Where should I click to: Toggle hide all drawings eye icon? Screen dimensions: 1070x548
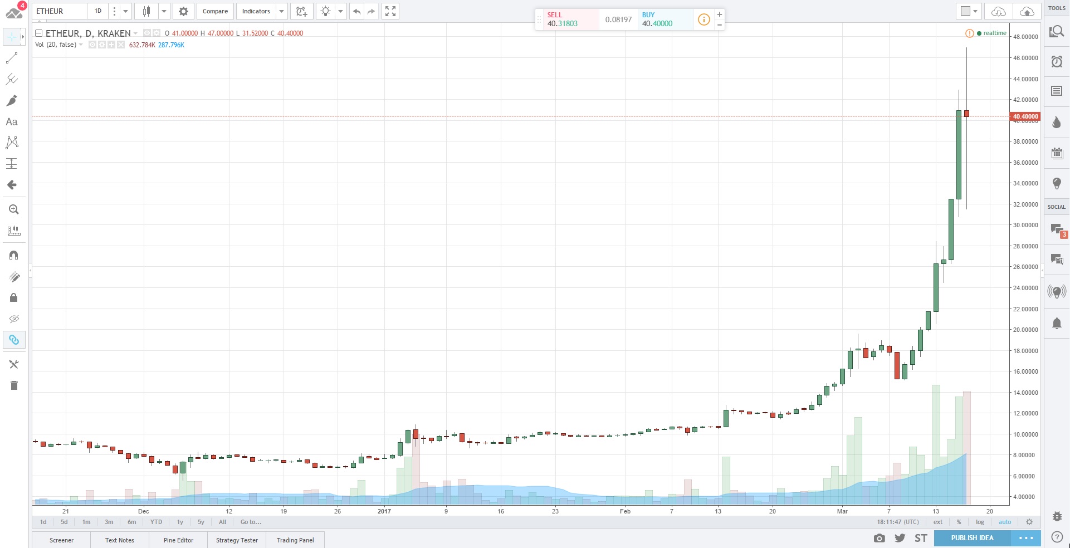click(x=13, y=319)
